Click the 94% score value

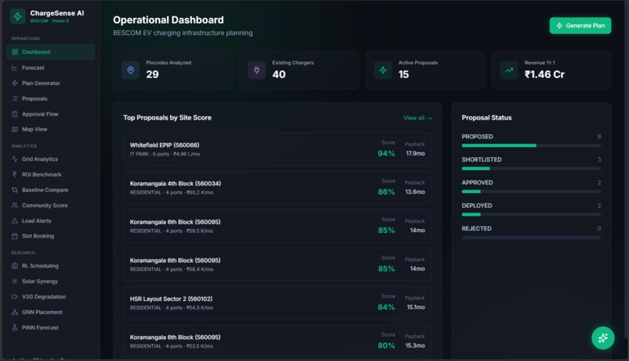(x=386, y=153)
